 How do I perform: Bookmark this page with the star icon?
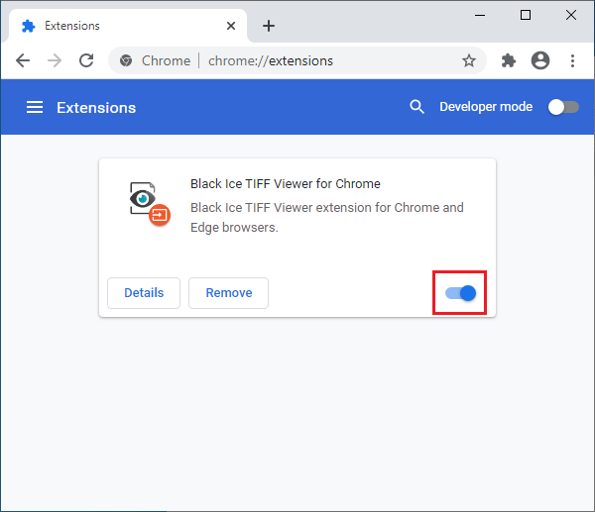point(469,60)
